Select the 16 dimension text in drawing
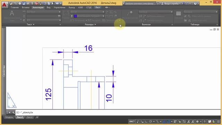 (88, 48)
